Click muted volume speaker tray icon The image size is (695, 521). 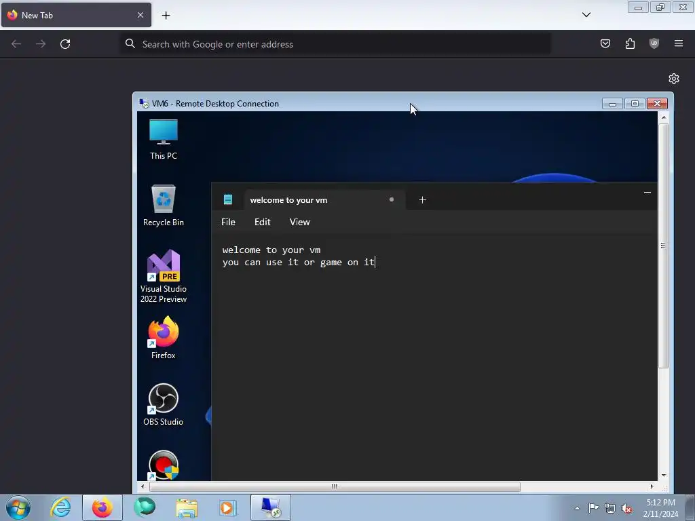click(626, 509)
